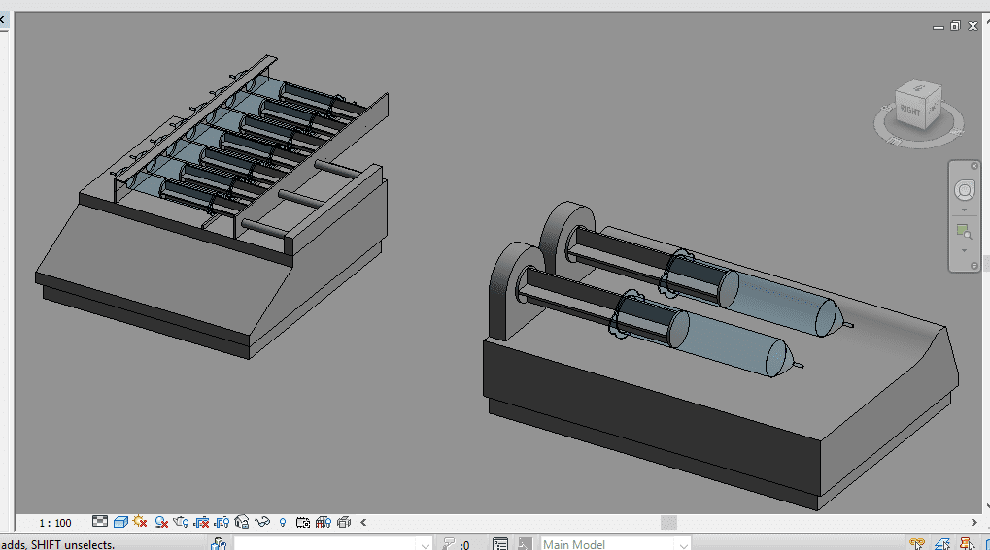Restore down the 3D view window
Image resolution: width=990 pixels, height=550 pixels.
tap(955, 26)
